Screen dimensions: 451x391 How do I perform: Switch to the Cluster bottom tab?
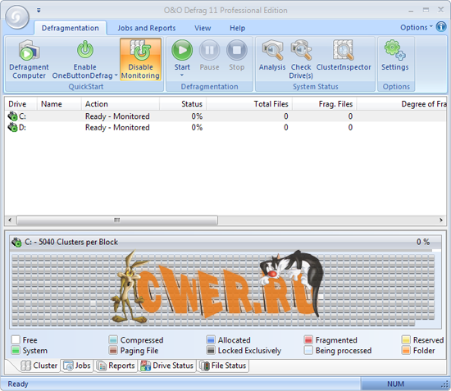pos(39,366)
